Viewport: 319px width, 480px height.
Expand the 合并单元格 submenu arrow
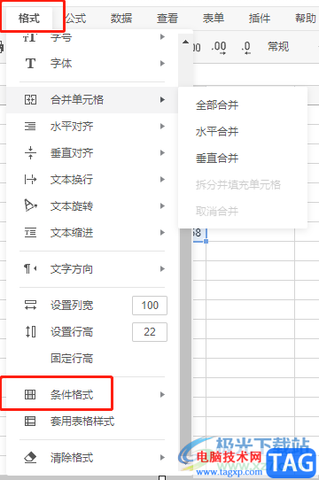coord(162,99)
